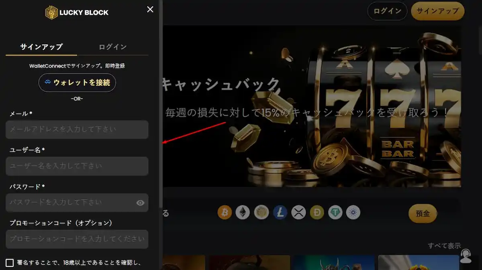Stay on the サインアップ tab
Viewport: 482px width, 270px height.
(x=41, y=47)
